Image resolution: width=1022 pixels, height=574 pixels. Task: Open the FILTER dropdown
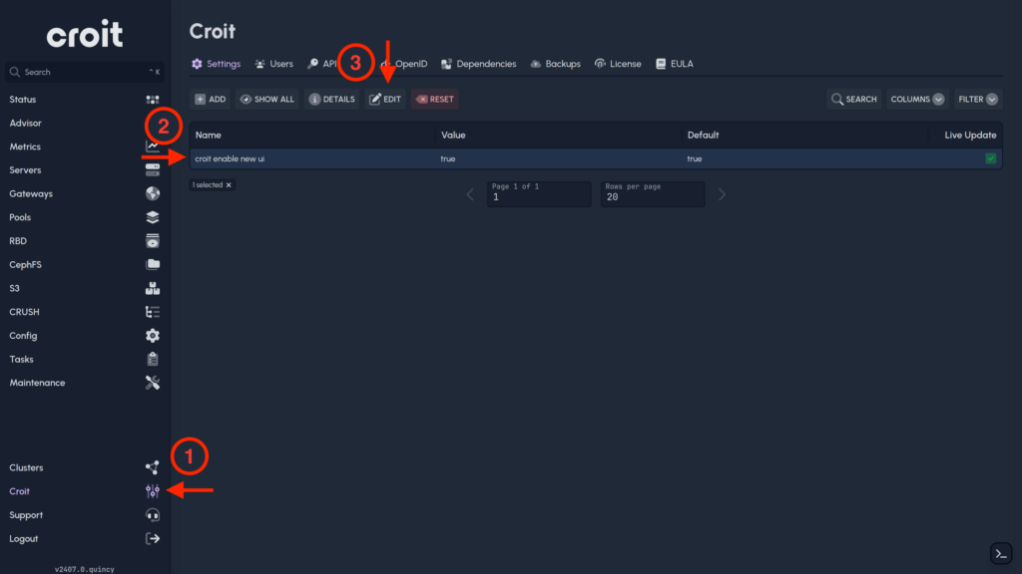pos(977,99)
